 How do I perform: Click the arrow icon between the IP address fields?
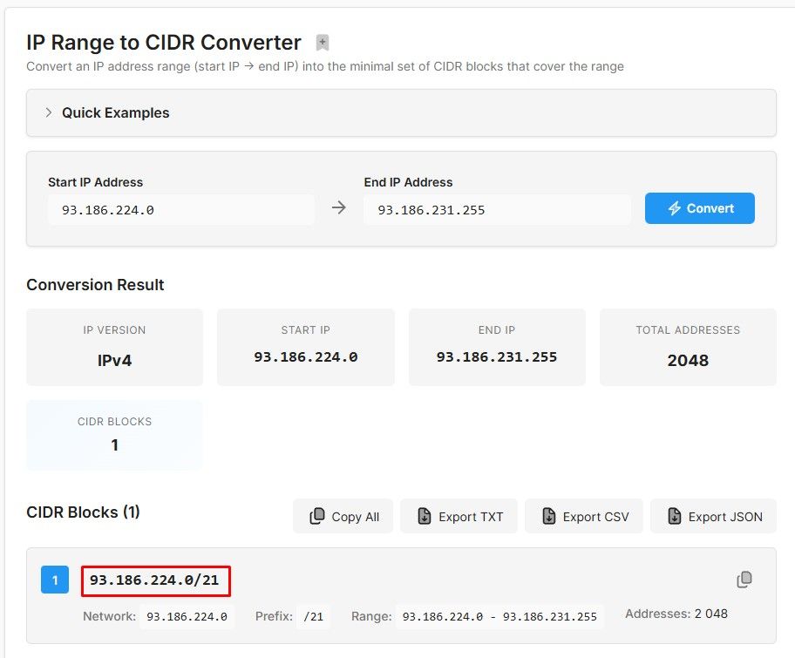[x=339, y=207]
